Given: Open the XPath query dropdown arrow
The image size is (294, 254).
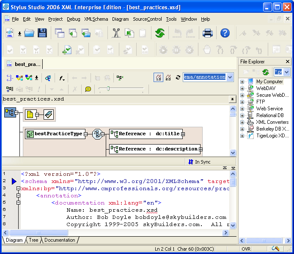Looking at the screenshot, I should (230, 77).
